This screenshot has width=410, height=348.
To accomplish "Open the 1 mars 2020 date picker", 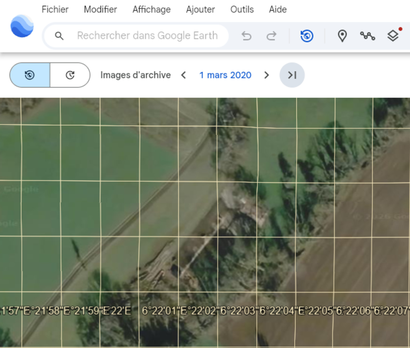I will pyautogui.click(x=225, y=75).
